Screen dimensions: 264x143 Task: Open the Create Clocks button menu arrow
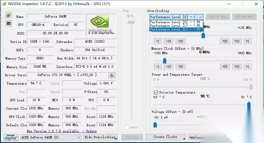coord(184,139)
